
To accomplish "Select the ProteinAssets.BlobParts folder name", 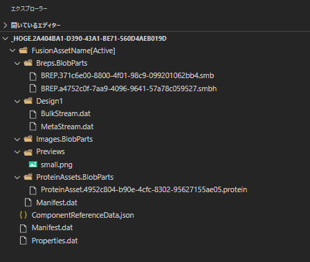I will point(75,177).
